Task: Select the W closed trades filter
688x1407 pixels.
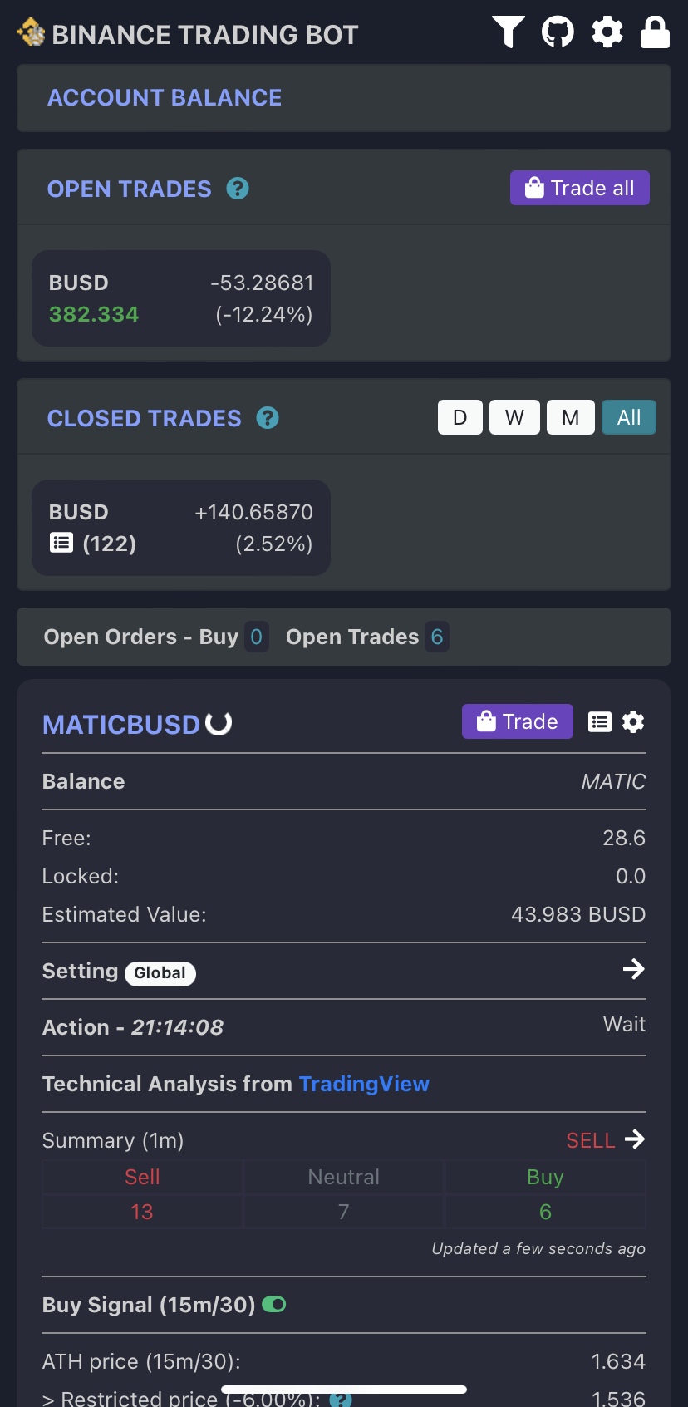Action: point(514,417)
